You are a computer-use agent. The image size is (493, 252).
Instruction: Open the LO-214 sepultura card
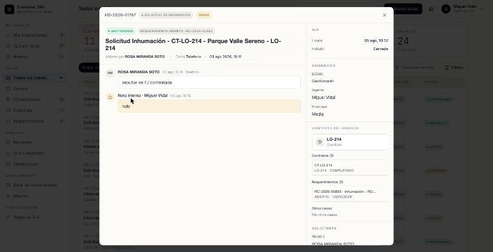click(350, 142)
